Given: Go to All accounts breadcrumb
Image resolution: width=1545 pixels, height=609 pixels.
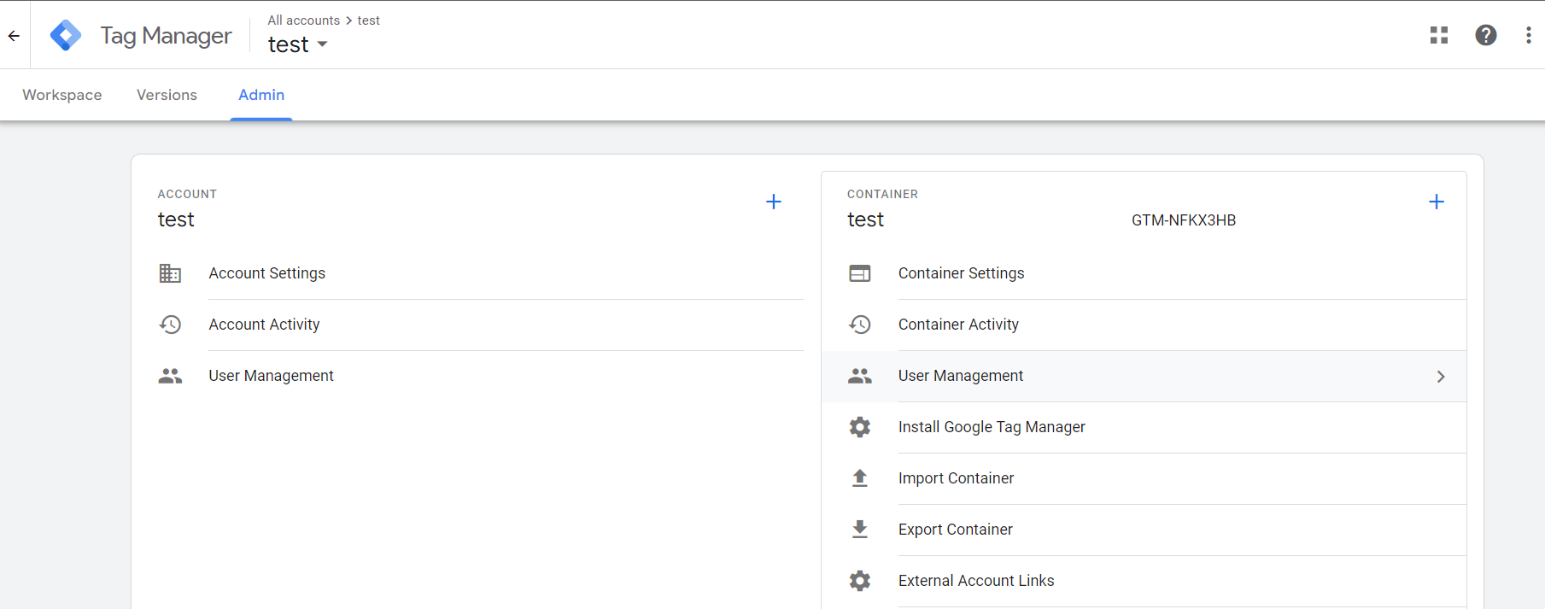Looking at the screenshot, I should click(x=304, y=20).
